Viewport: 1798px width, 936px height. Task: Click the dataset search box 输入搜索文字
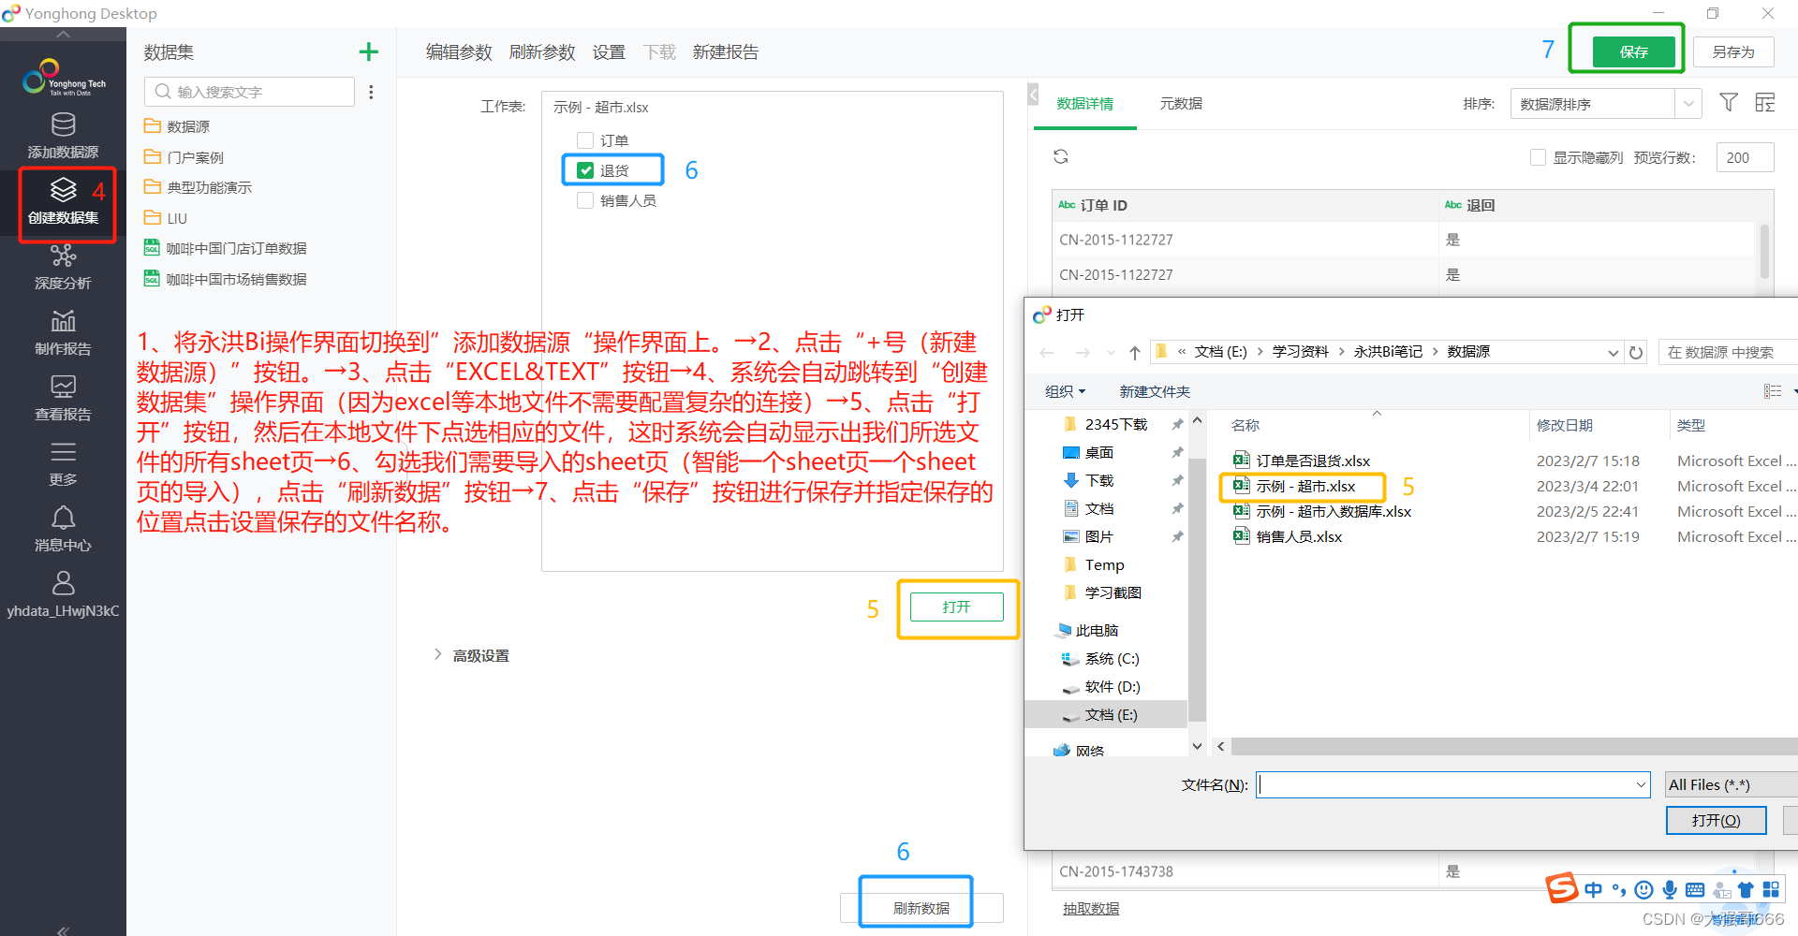(x=249, y=92)
